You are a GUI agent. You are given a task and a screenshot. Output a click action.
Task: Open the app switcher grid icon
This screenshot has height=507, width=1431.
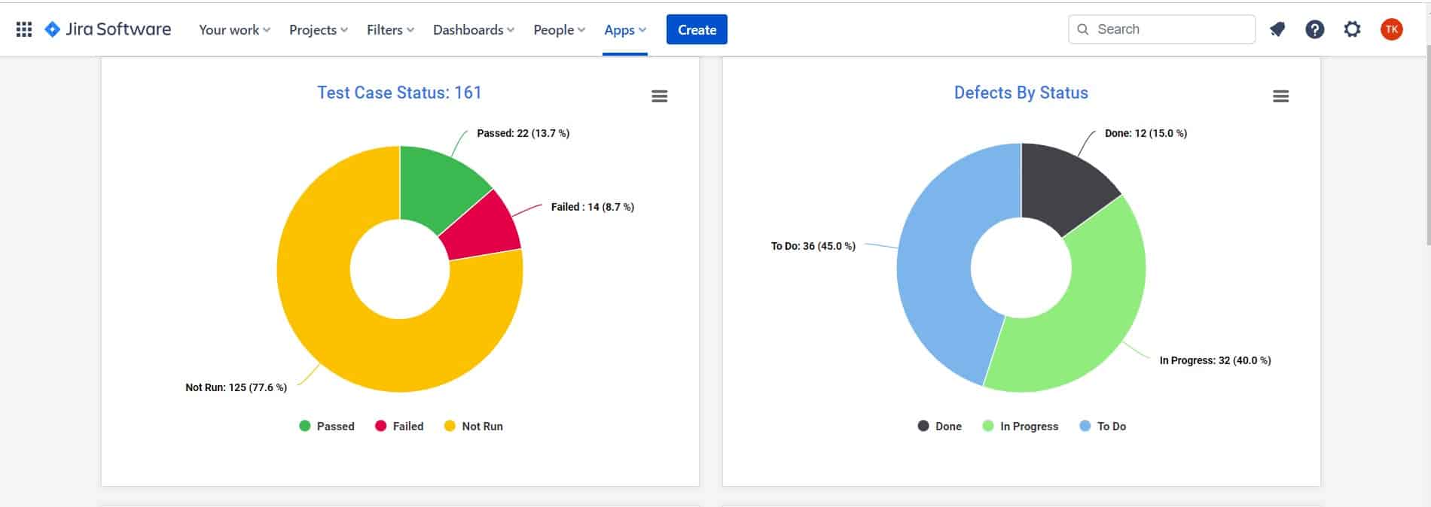[x=24, y=29]
